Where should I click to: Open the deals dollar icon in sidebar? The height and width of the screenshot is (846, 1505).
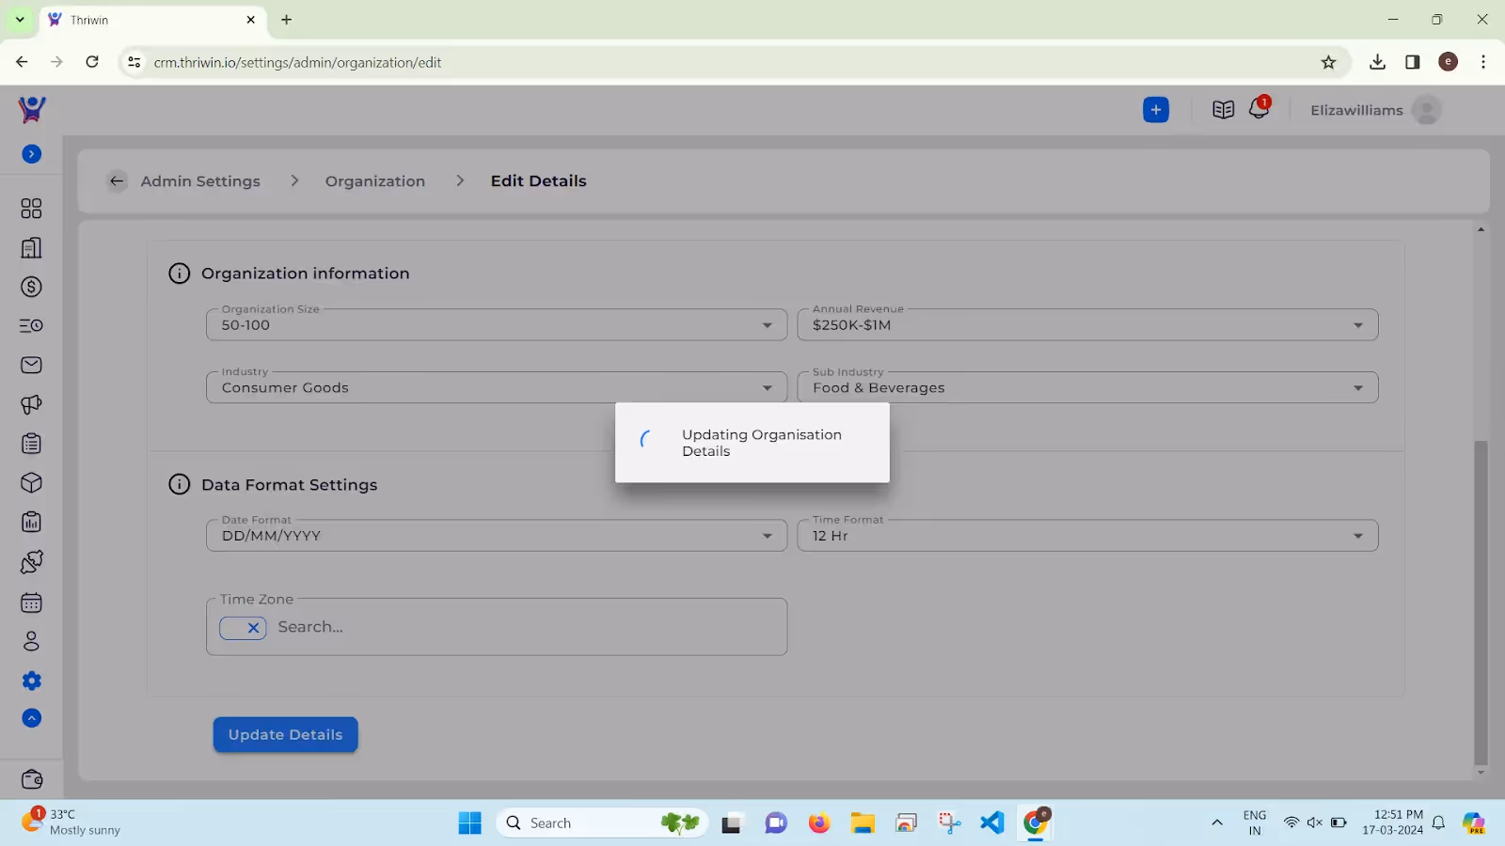click(x=31, y=287)
